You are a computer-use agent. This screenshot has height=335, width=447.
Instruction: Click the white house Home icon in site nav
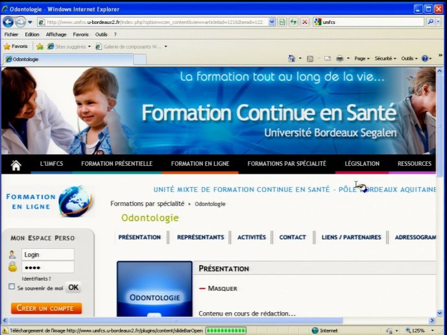16,165
